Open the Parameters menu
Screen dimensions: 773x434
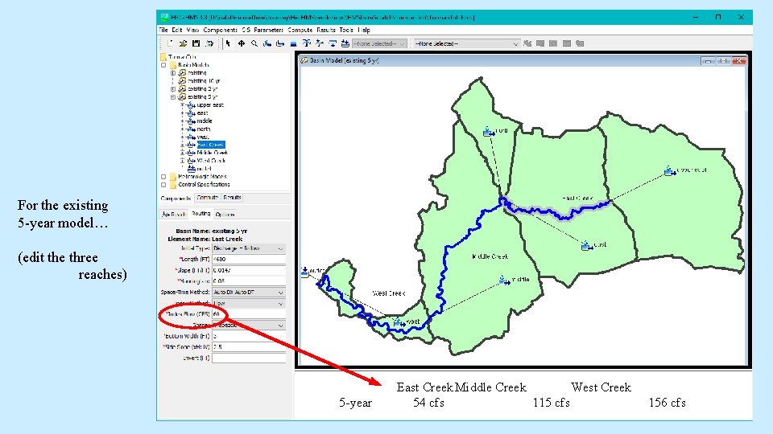point(269,30)
